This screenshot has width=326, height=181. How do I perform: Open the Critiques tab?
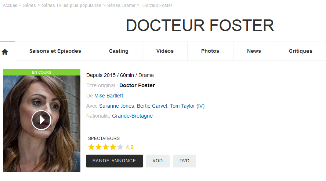click(301, 51)
